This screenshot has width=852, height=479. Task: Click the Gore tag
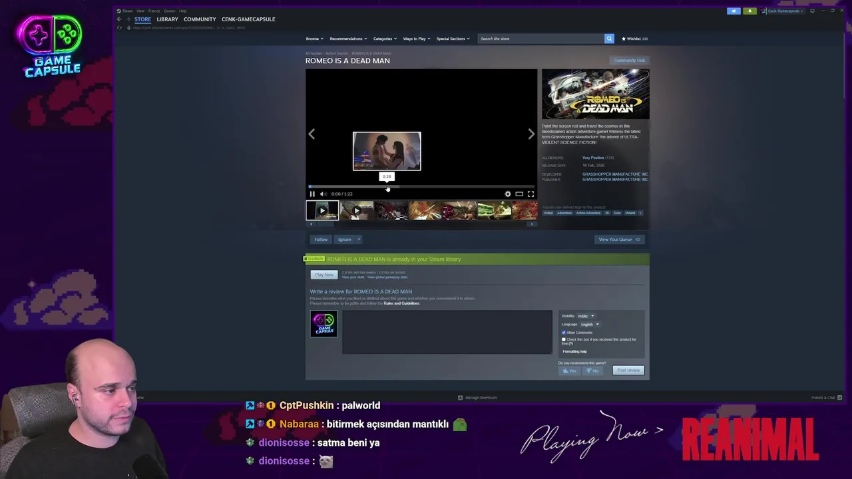point(617,213)
